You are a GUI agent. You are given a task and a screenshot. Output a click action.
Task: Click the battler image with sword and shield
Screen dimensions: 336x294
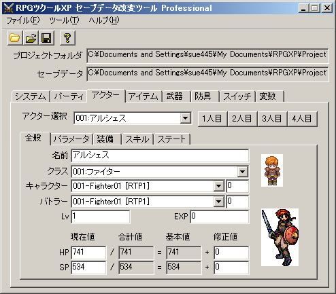pyautogui.click(x=280, y=237)
